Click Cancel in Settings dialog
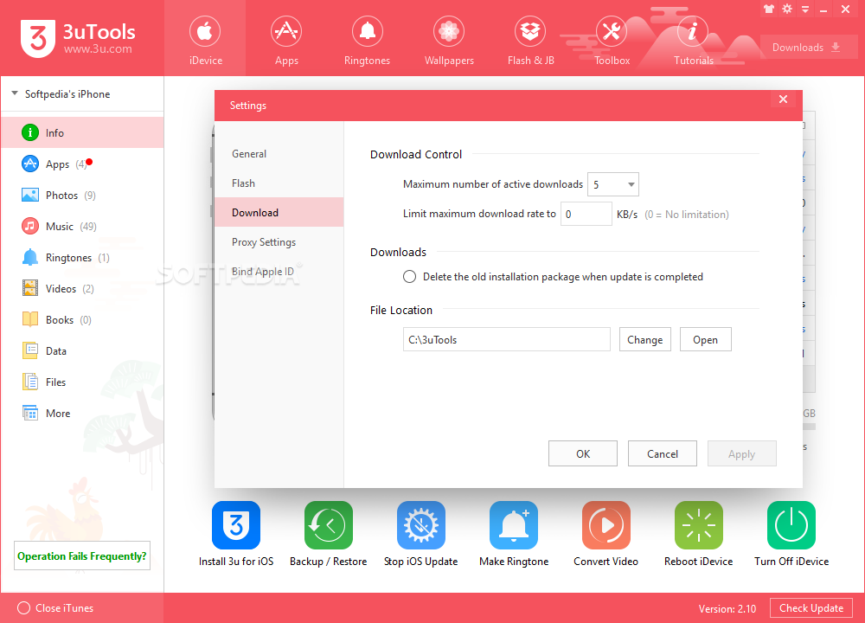The image size is (865, 623). click(x=662, y=453)
